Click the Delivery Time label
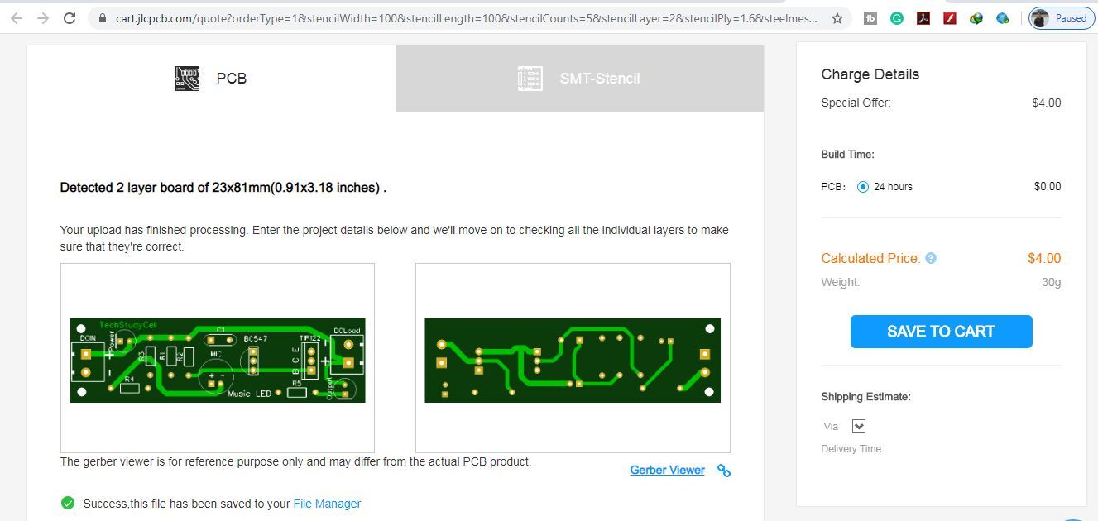This screenshot has height=521, width=1098. [x=852, y=448]
